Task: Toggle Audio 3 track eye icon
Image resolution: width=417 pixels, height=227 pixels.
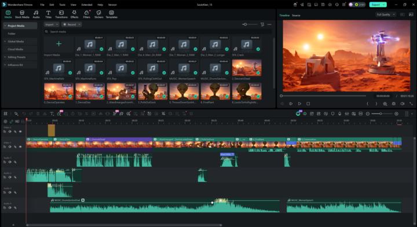Action: point(10,192)
